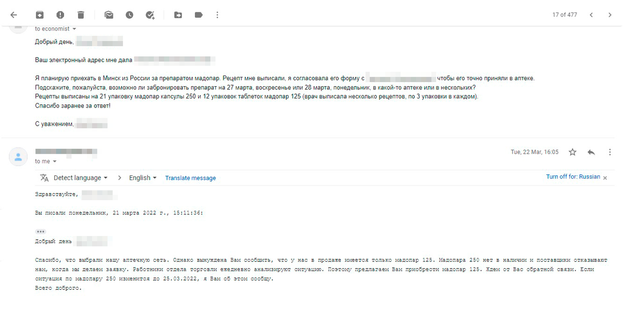Screen dimensions: 624x313
Task: Click the "Tue, 22 Mar, 16:05" timestamp
Action: pos(535,152)
